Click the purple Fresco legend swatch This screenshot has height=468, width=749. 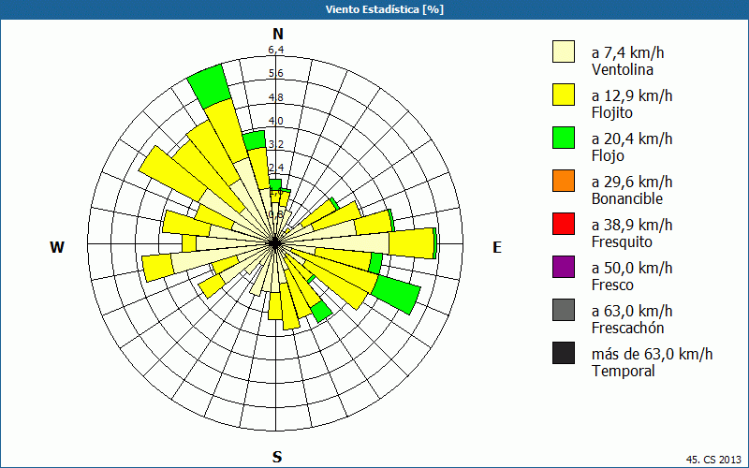[564, 267]
